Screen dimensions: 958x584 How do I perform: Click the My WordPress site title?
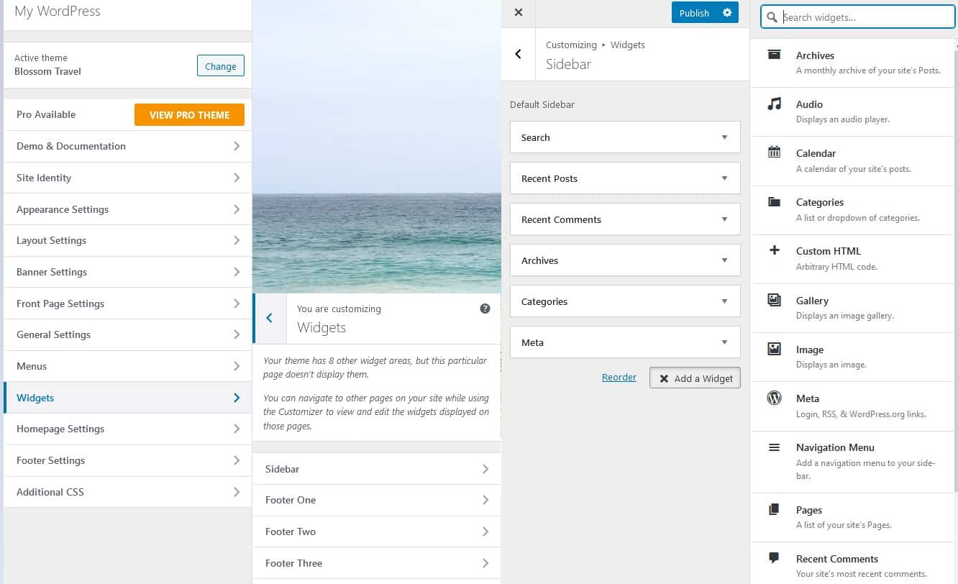58,12
